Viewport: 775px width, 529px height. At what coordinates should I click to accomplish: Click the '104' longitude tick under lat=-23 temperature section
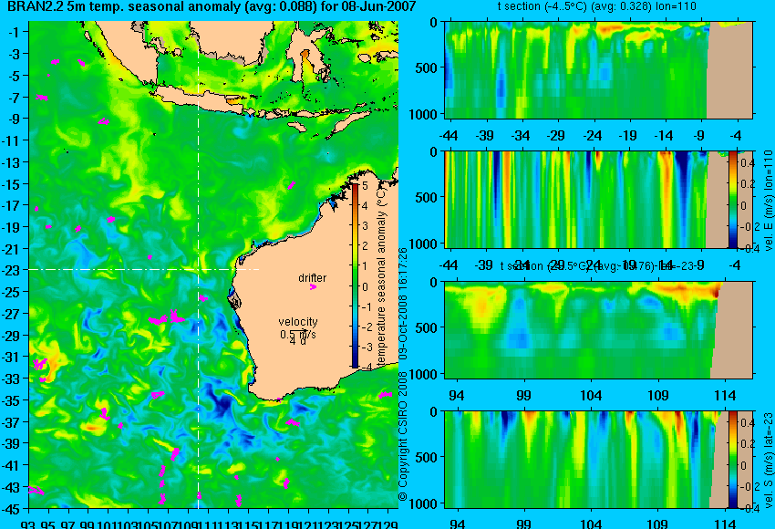tap(591, 395)
